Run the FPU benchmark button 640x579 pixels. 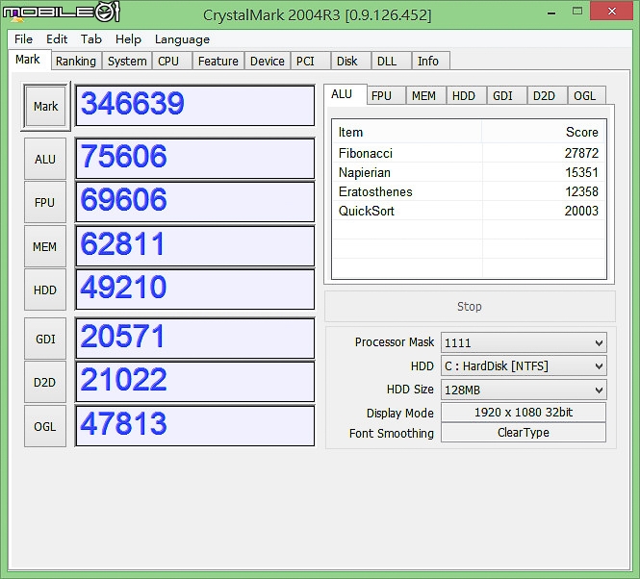point(45,202)
